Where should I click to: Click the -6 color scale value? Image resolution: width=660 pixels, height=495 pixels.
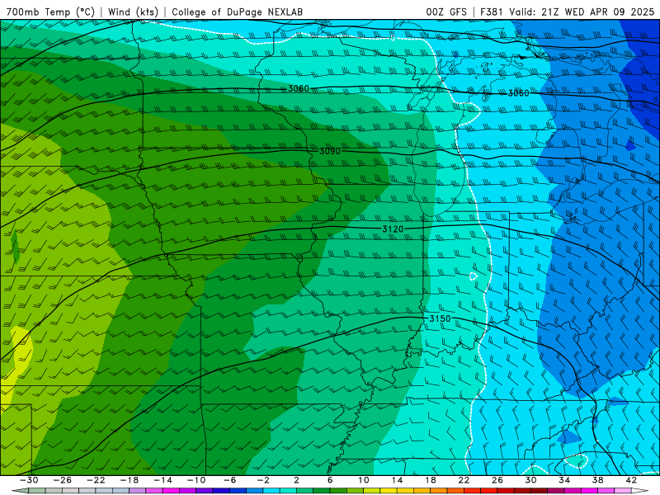[229, 480]
